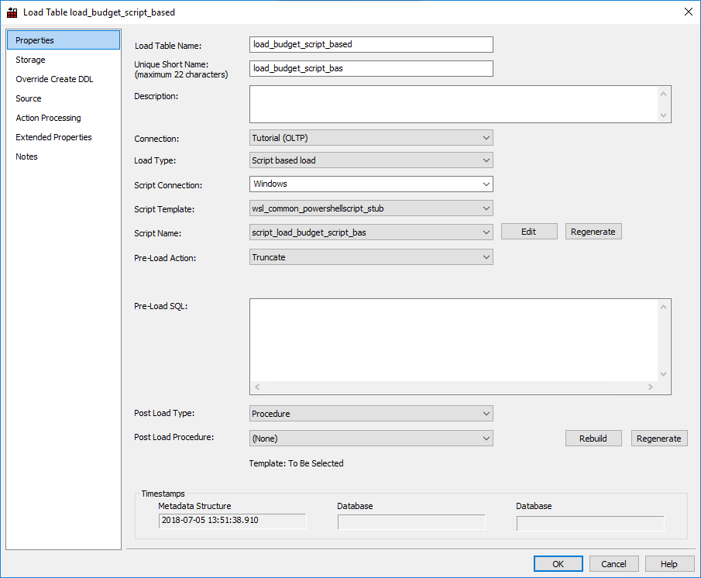701x578 pixels.
Task: Click the Pre-Load SQL text area
Action: coord(453,339)
